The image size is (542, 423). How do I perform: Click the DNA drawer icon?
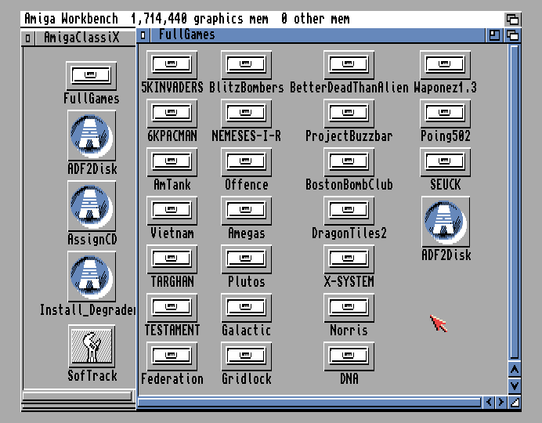point(349,356)
